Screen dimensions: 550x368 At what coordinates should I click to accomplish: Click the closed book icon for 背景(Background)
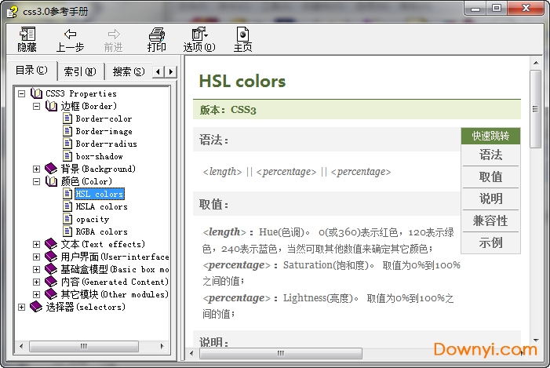coord(51,169)
